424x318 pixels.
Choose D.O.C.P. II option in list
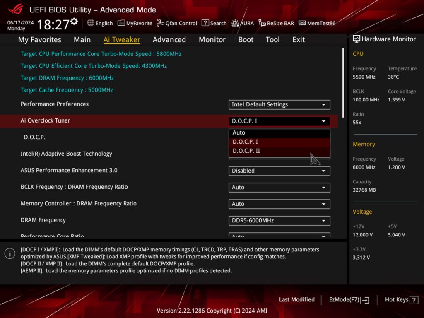[x=279, y=151]
